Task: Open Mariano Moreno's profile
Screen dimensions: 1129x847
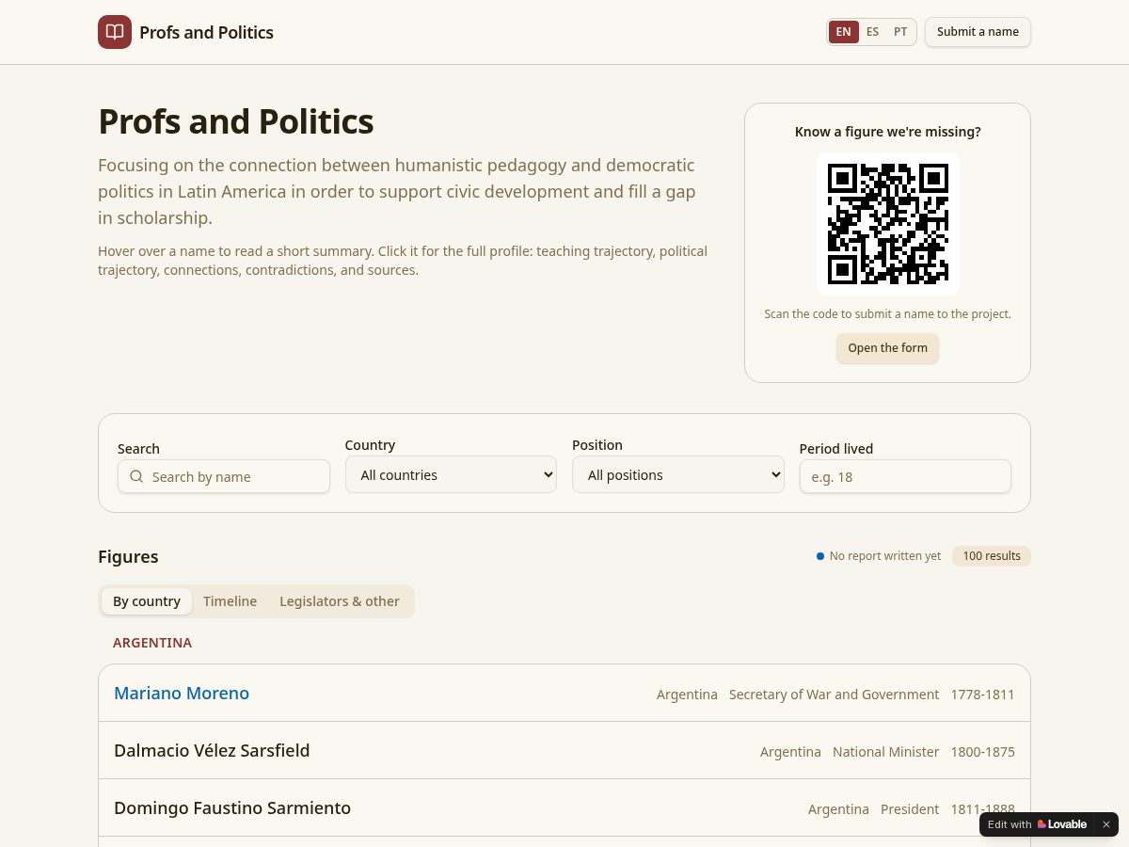Action: pos(182,694)
